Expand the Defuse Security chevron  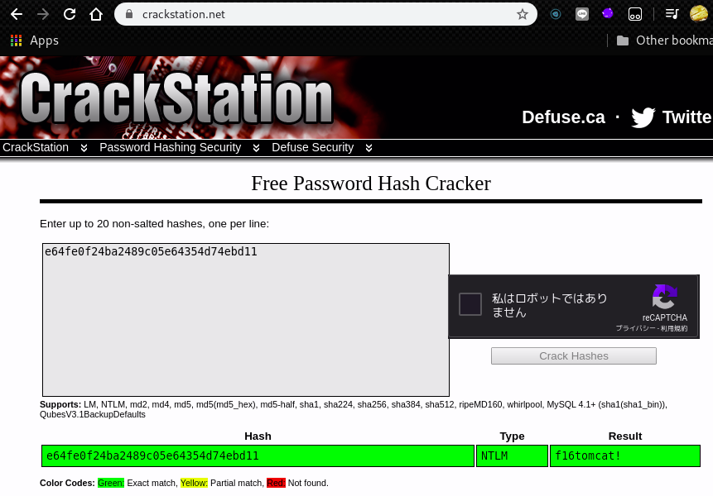click(x=369, y=148)
